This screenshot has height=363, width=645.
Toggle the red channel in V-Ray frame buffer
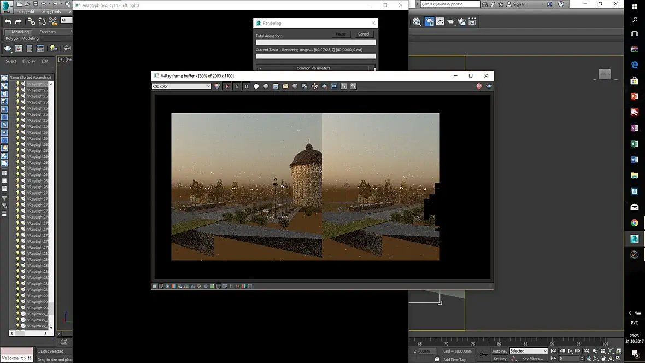coord(227,86)
